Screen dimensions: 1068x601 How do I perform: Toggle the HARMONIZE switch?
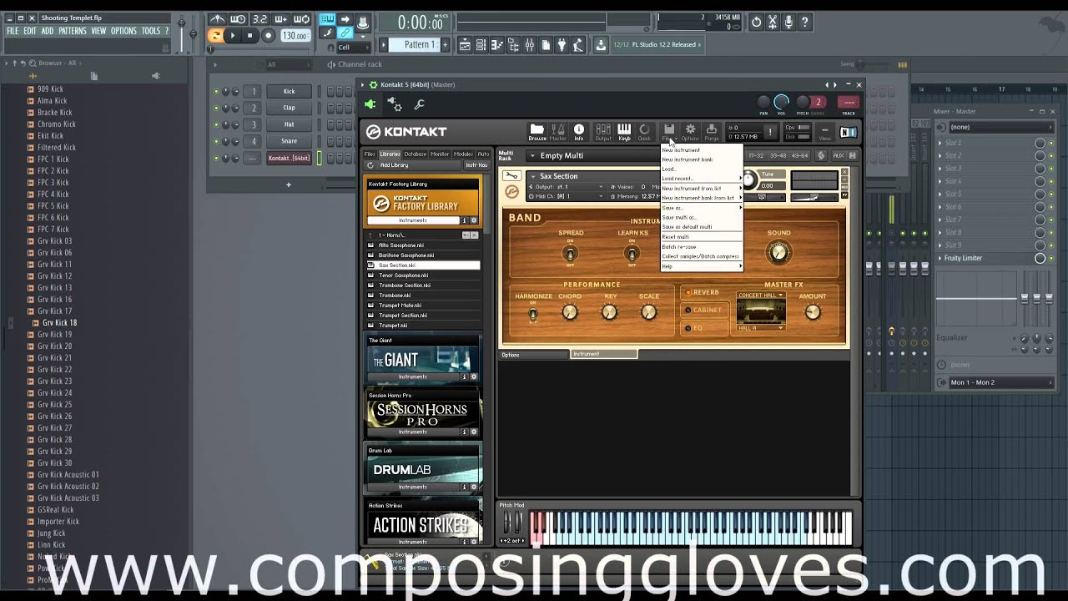pos(532,314)
